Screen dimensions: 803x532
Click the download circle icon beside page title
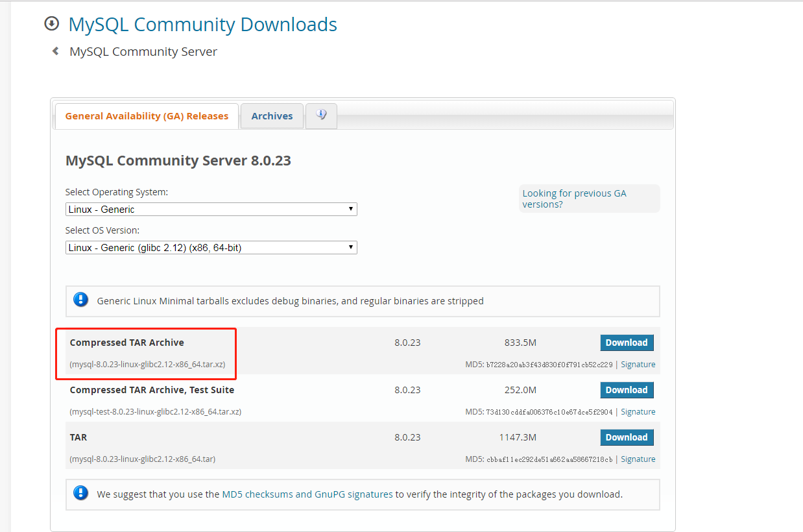click(51, 24)
